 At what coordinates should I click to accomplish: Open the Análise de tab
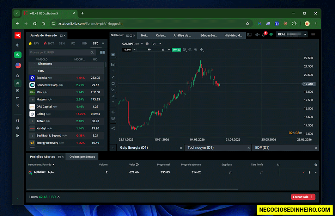pyautogui.click(x=182, y=36)
